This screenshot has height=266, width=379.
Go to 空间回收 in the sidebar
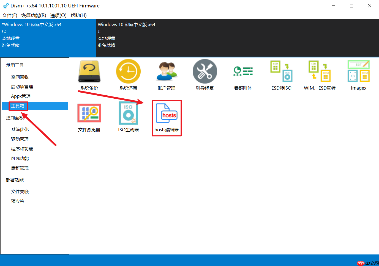coord(20,77)
